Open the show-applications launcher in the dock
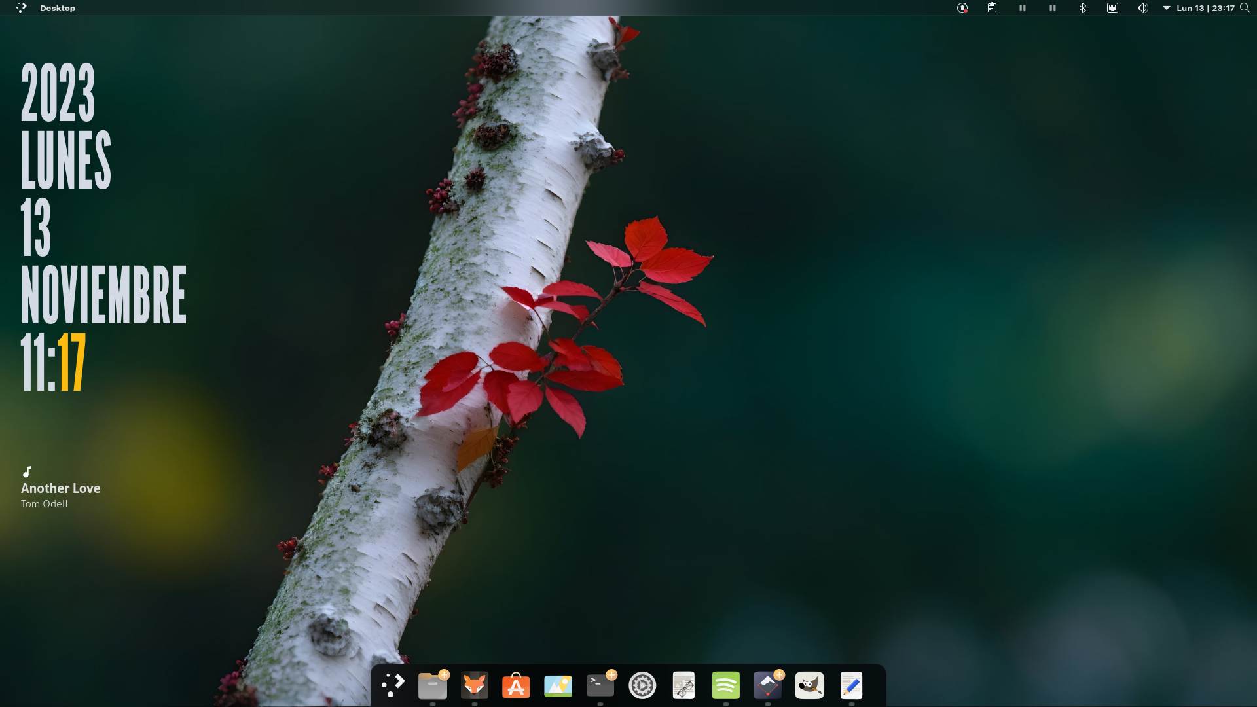Viewport: 1257px width, 707px height. (393, 685)
